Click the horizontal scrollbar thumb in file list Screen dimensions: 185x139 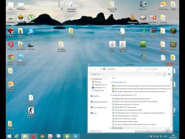(x=117, y=128)
